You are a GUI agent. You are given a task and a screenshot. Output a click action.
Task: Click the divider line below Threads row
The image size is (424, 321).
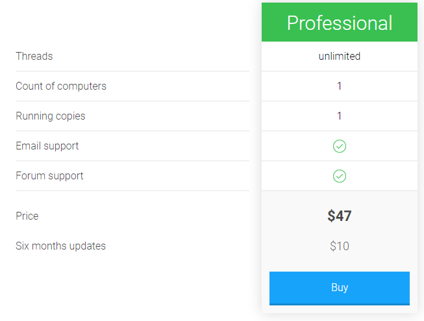point(132,71)
